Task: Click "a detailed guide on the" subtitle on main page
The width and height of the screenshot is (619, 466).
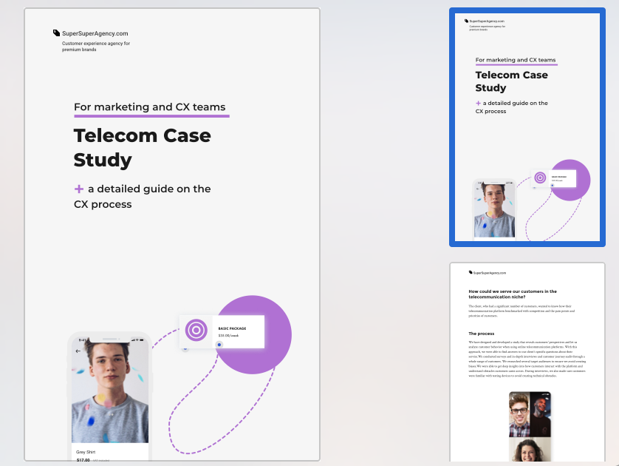Action: 149,189
